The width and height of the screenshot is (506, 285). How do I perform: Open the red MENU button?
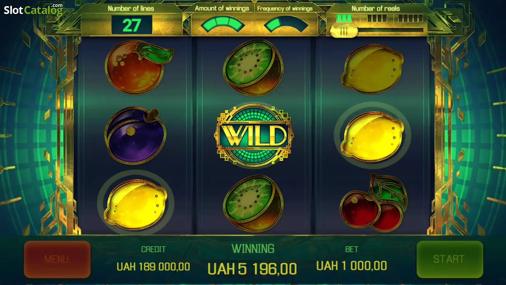click(x=57, y=259)
